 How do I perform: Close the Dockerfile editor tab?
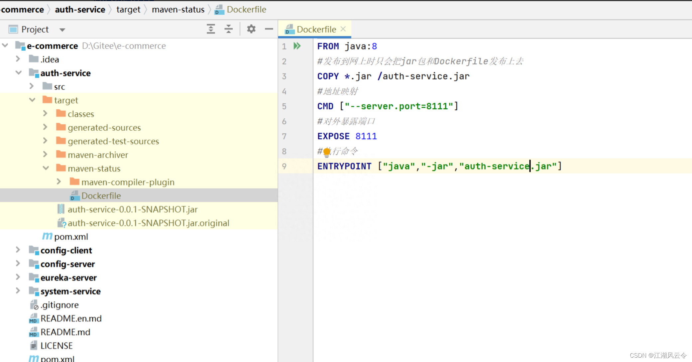[x=343, y=29]
